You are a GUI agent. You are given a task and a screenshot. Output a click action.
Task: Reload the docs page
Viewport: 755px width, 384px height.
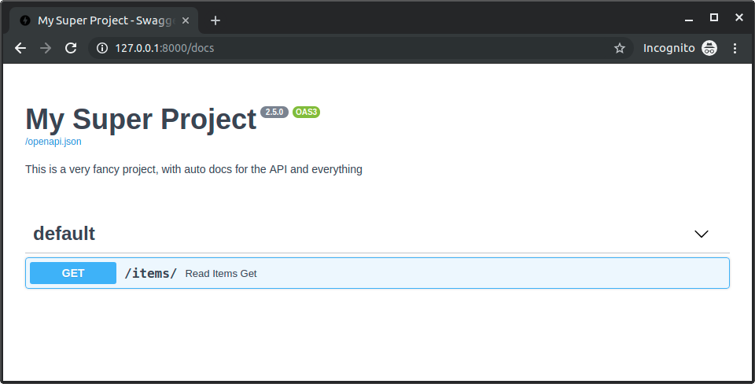tap(71, 48)
